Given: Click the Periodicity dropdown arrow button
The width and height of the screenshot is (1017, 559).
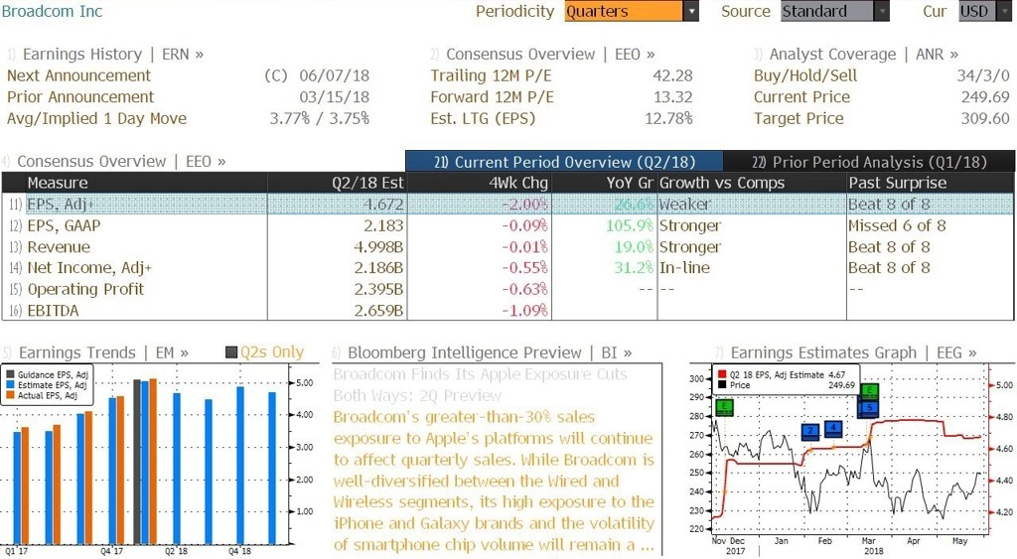Looking at the screenshot, I should click(x=691, y=11).
